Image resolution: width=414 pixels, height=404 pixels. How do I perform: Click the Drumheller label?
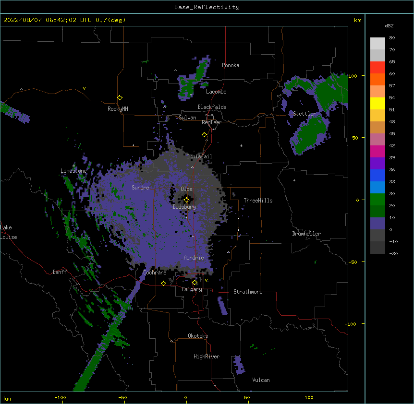click(x=306, y=234)
